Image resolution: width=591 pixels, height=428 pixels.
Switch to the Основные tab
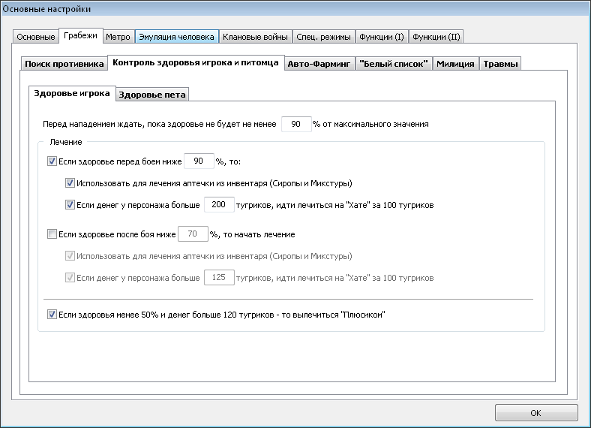pyautogui.click(x=36, y=37)
